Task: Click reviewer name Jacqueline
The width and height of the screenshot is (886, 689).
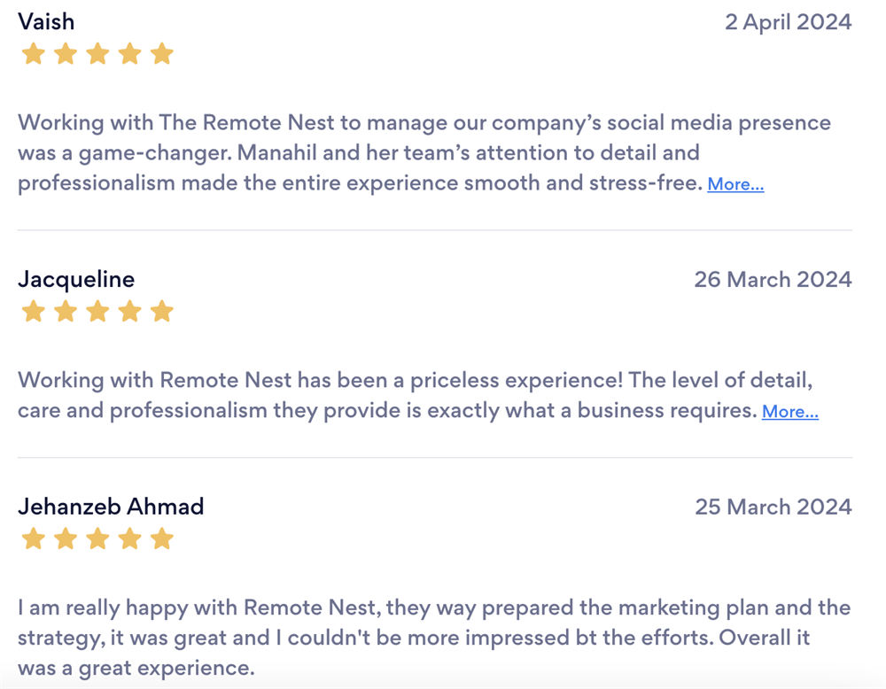Action: 76,279
